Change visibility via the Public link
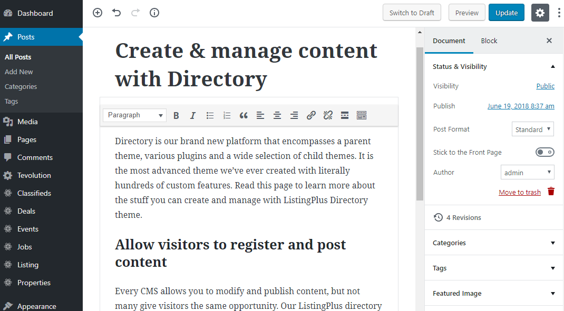Viewport: 564px width, 311px height. click(546, 86)
